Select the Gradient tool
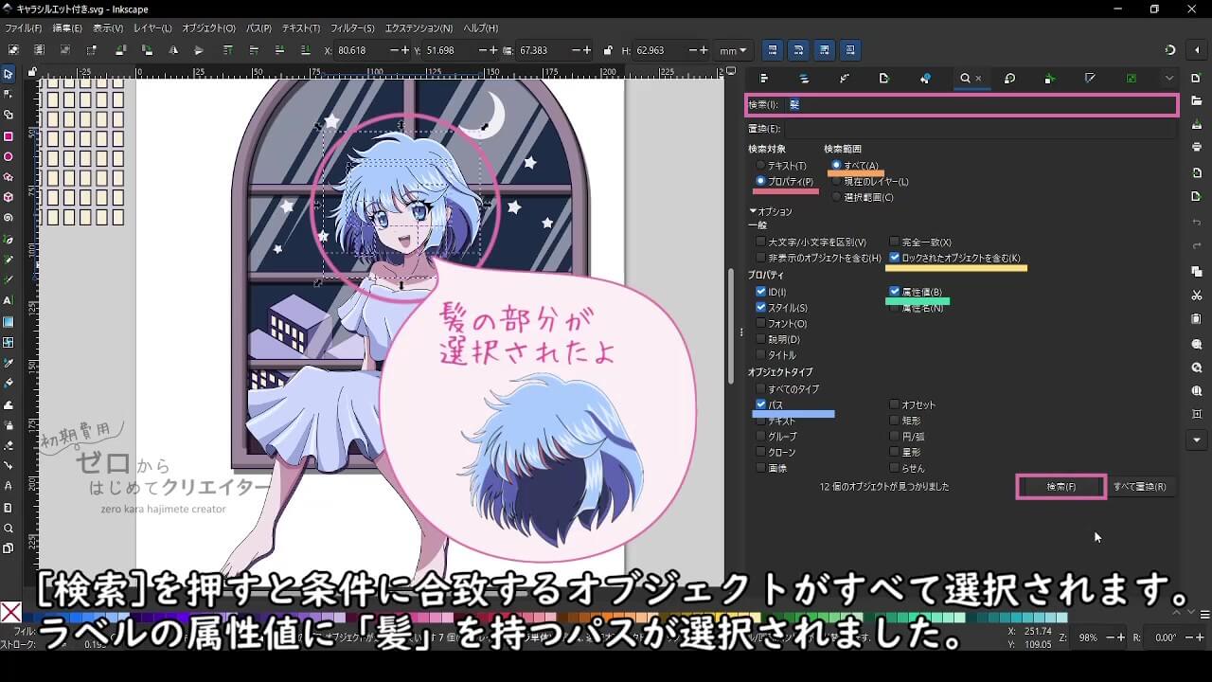Screen dimensions: 1212x682 point(9,321)
